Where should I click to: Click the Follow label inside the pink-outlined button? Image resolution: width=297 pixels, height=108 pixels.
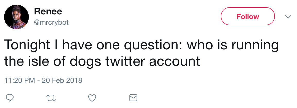point(248,17)
